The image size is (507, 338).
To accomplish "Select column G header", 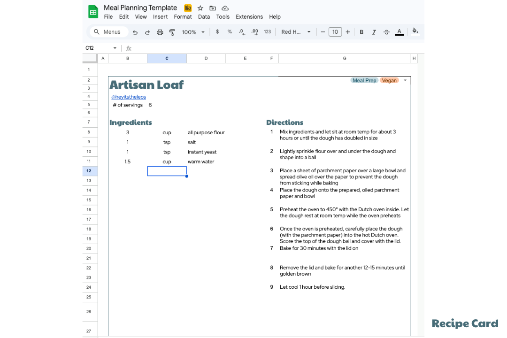I will pos(345,58).
